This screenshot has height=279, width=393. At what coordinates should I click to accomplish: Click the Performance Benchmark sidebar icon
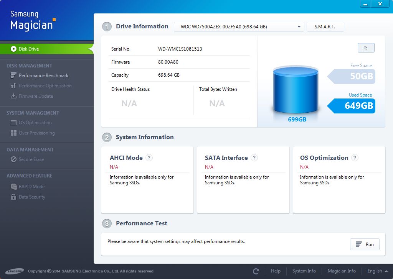13,75
